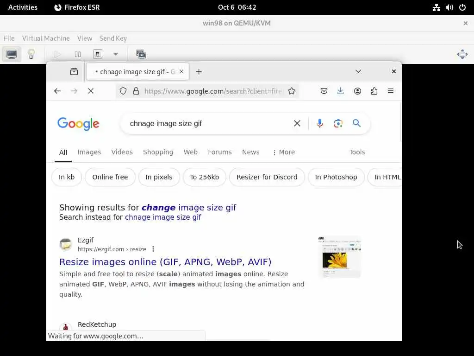Click the volume speaker icon in top bar
Screen dimensions: 474x356
[x=449, y=7]
